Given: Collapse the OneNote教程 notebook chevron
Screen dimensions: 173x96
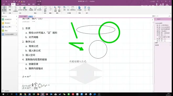Looking at the screenshot, I should pos(17,34).
